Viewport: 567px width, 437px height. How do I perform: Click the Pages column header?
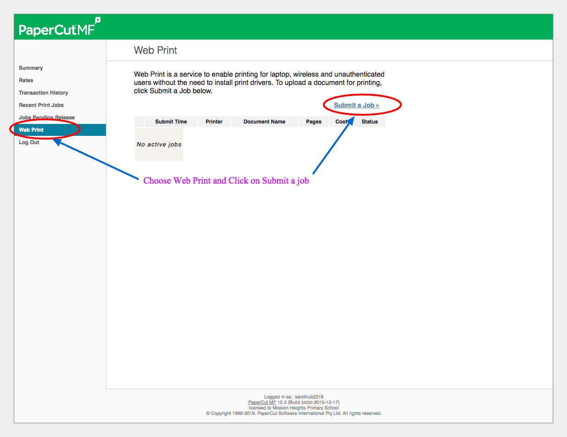[x=314, y=122]
